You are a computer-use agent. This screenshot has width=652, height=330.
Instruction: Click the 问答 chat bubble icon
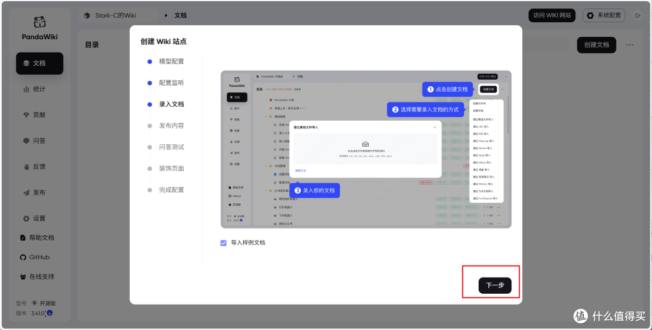coord(26,141)
